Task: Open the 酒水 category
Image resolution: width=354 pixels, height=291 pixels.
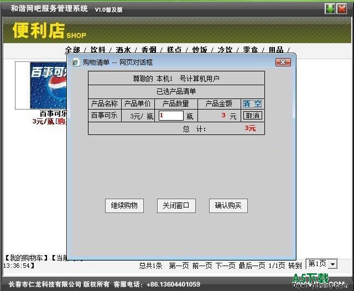Action: [x=123, y=50]
